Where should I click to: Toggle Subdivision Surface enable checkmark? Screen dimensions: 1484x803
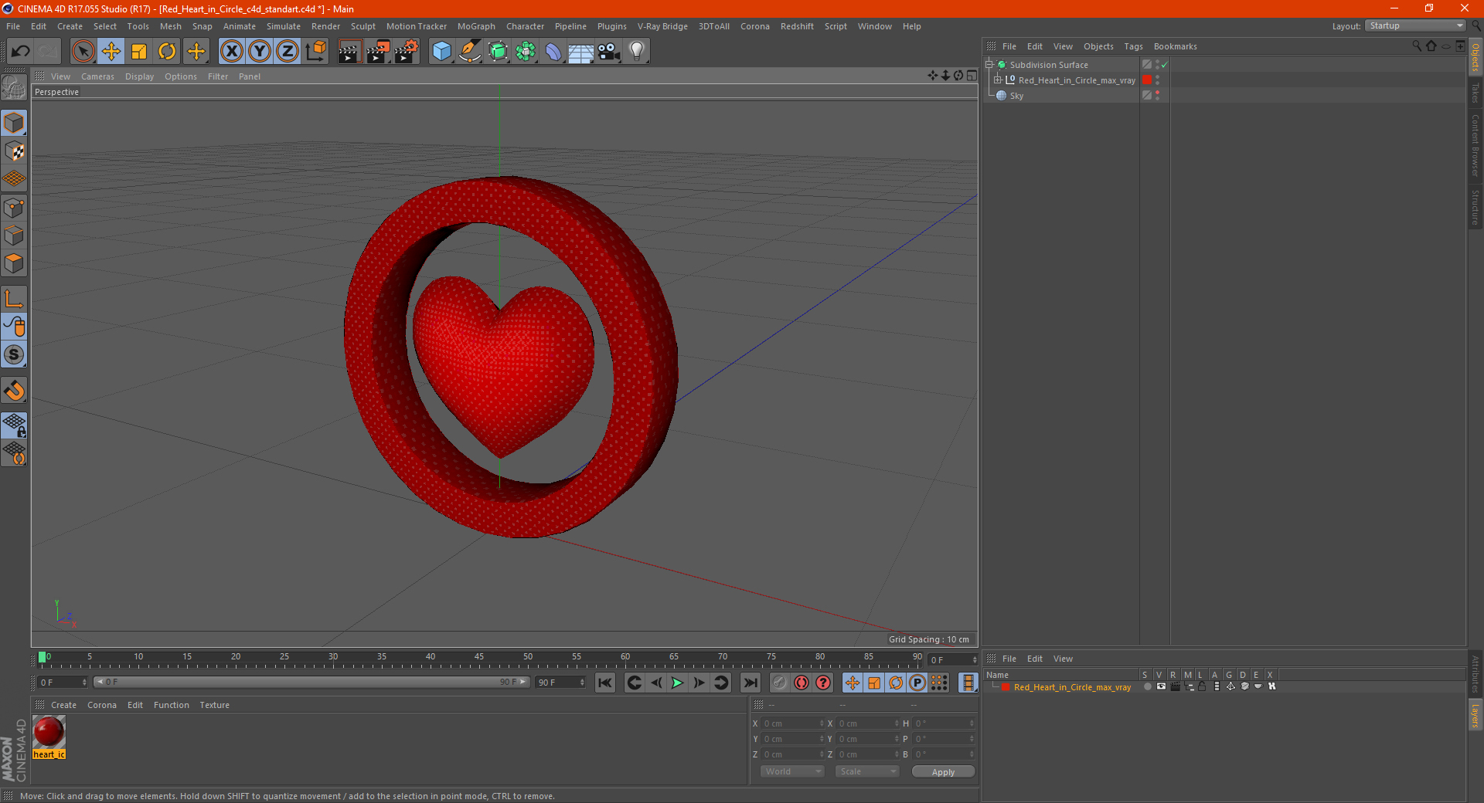pyautogui.click(x=1165, y=65)
